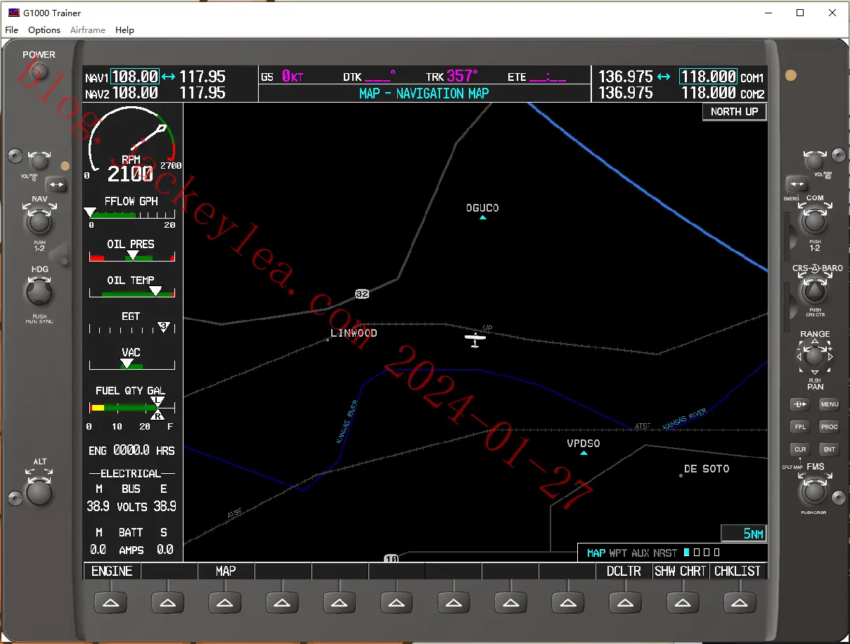Click the Direct-To button on the panel
The width and height of the screenshot is (850, 644).
tap(800, 404)
